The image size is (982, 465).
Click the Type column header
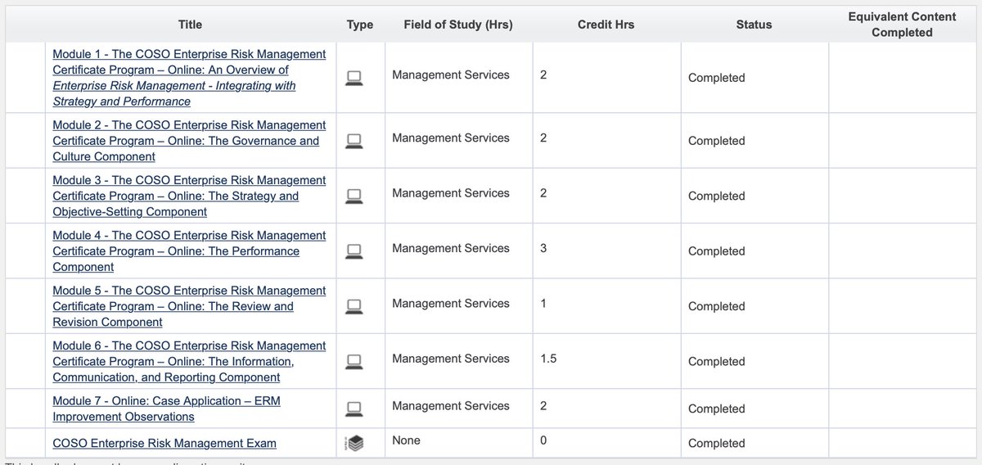(x=360, y=25)
